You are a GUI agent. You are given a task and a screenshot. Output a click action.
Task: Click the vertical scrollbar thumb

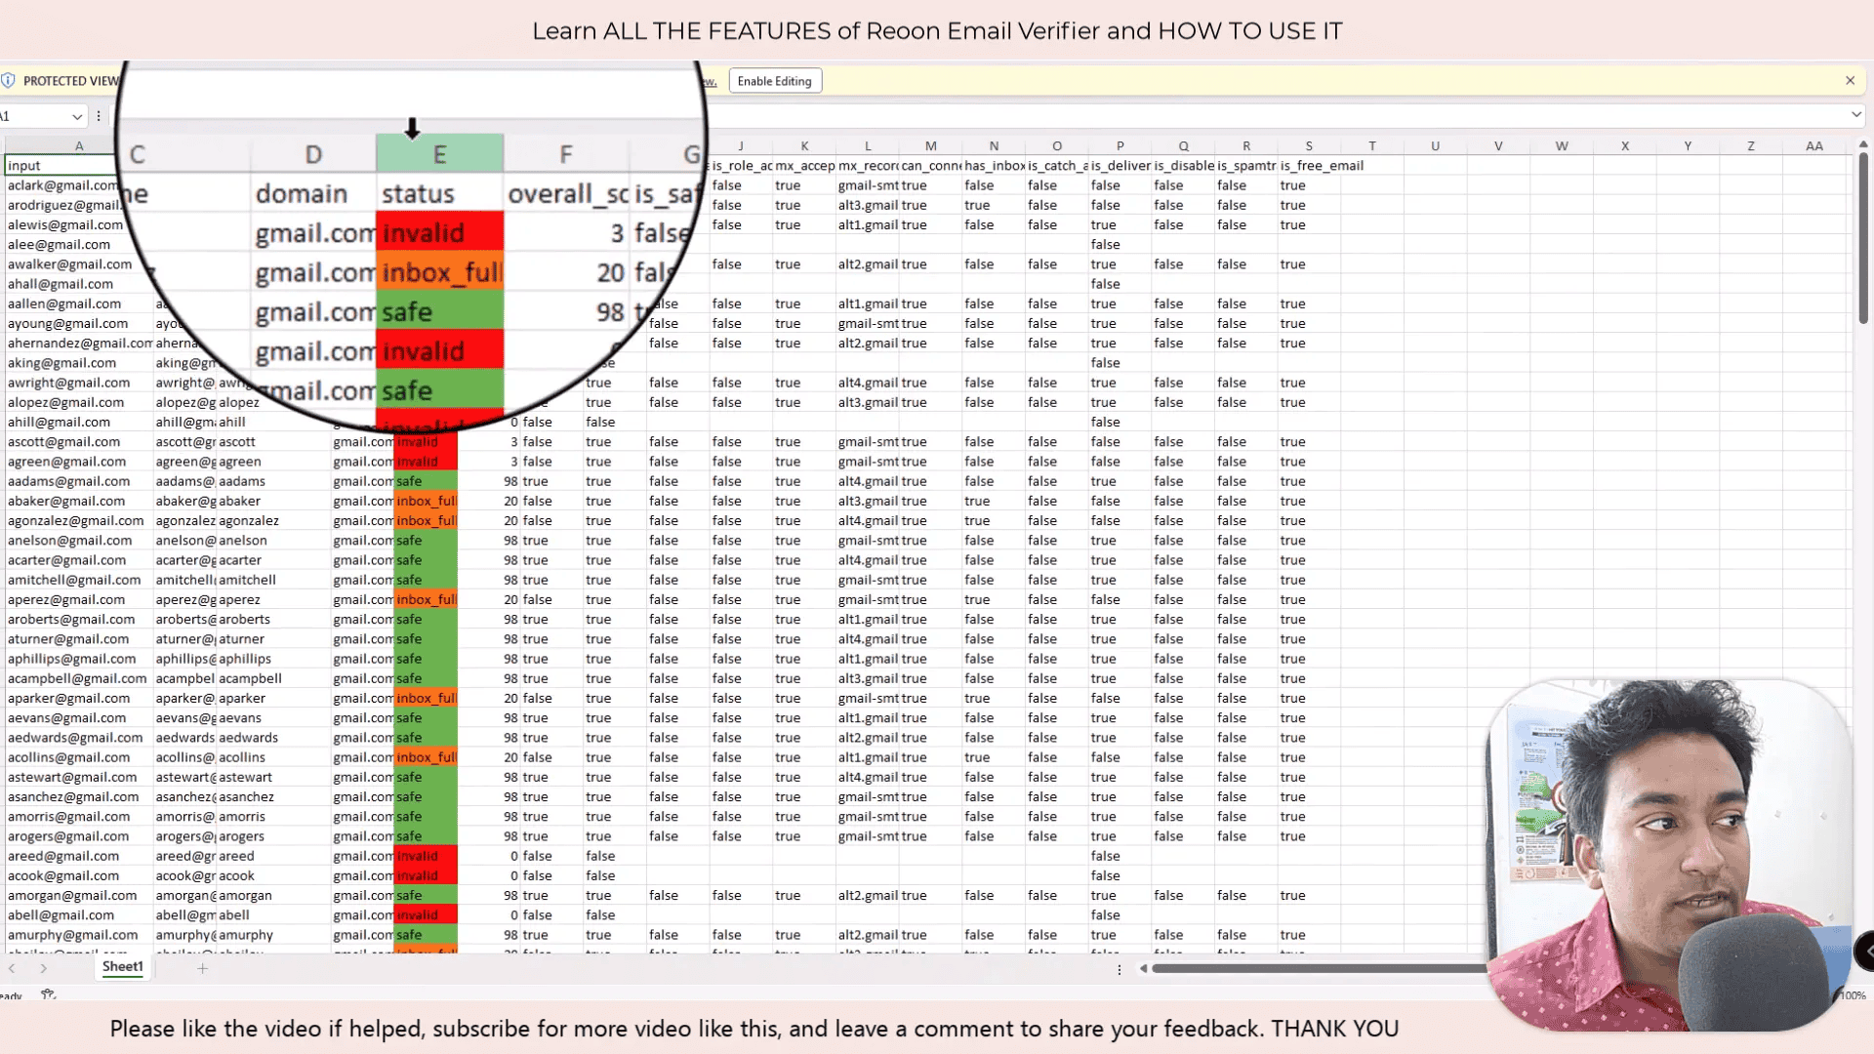click(1863, 239)
